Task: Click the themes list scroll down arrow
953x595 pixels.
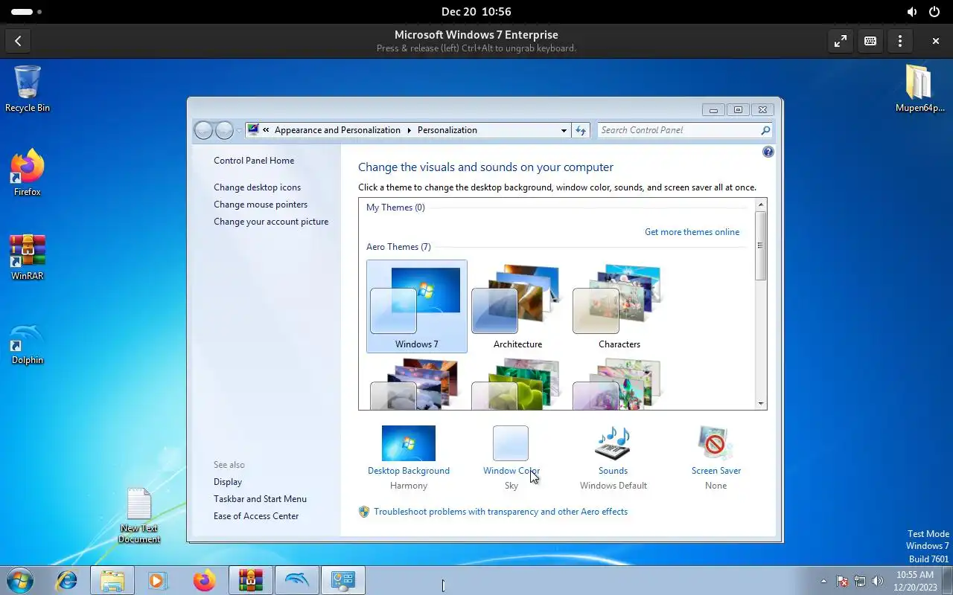Action: tap(761, 404)
